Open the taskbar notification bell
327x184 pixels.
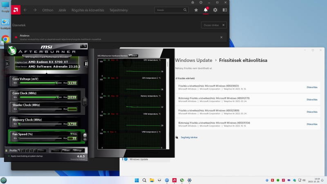click(322, 180)
